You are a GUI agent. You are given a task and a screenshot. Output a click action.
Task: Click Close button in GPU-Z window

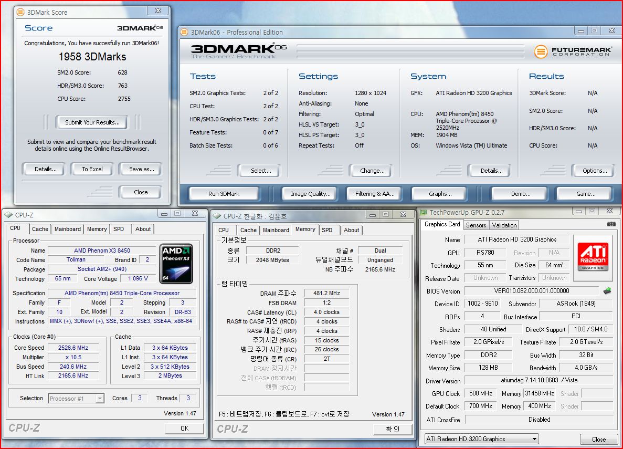[598, 440]
